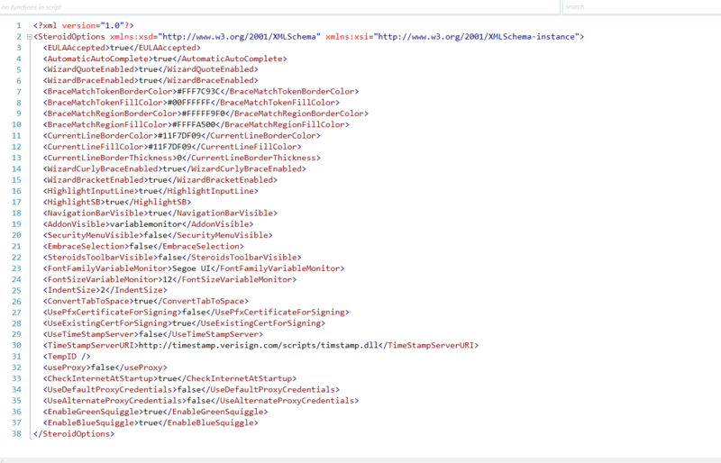Click the #FFFFA500 color value
Viewport: 721px width, 463px height.
click(194, 124)
